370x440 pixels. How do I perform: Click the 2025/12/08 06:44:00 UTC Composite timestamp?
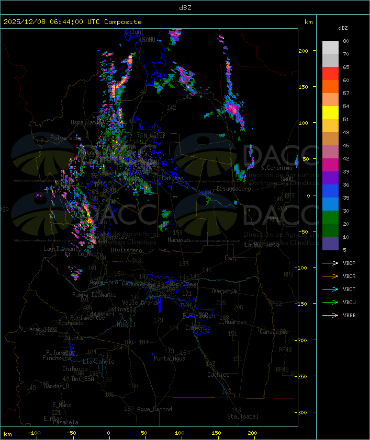tap(73, 22)
